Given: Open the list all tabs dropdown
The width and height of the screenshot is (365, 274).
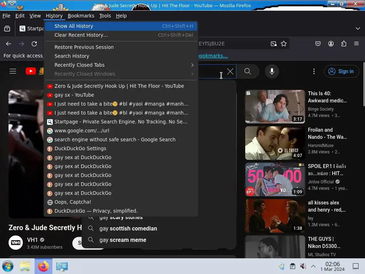Looking at the screenshot, I should tap(358, 29).
